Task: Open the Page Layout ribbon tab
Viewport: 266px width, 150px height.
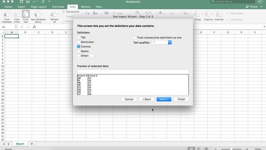Action: [39, 7]
